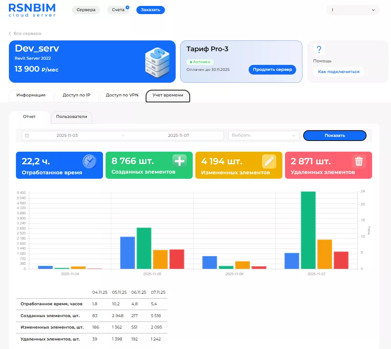This screenshot has height=349, width=391.
Task: Select the Пользователи sub-tab
Action: [72, 117]
